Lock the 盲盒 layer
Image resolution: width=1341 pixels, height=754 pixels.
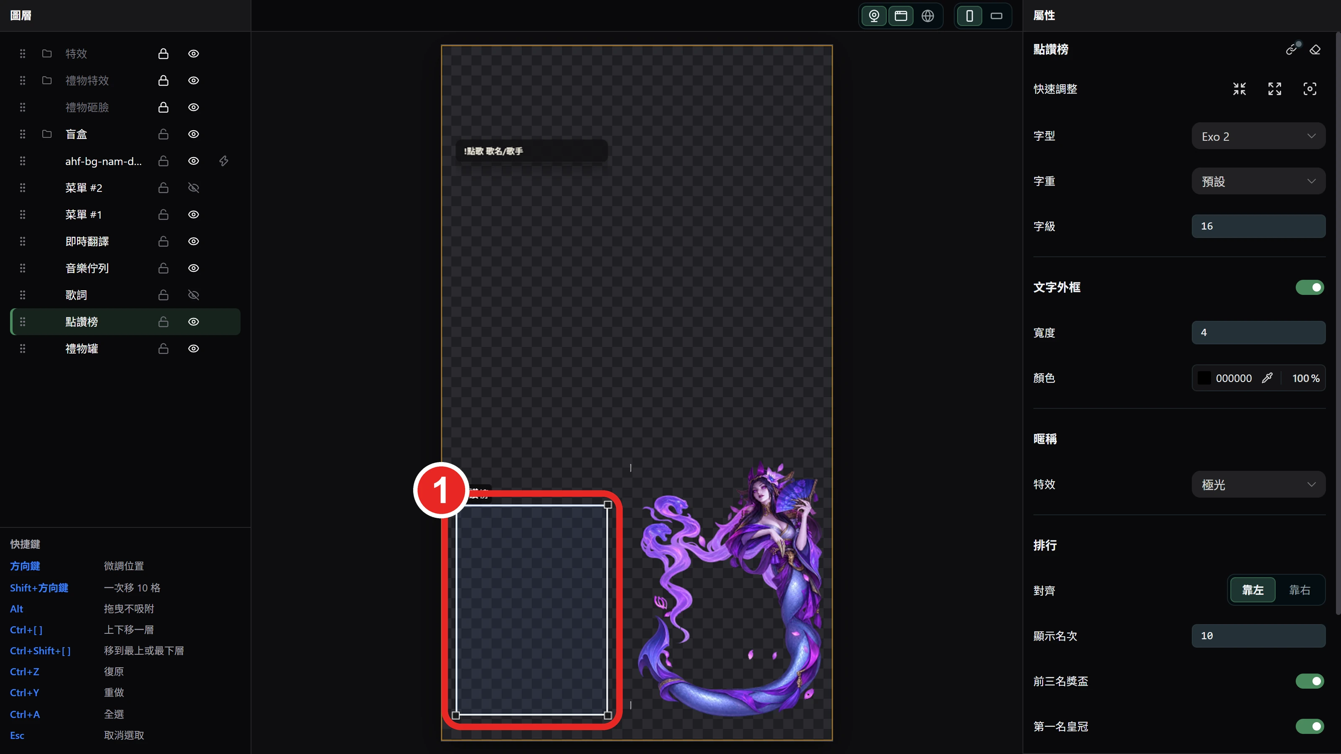coord(163,134)
